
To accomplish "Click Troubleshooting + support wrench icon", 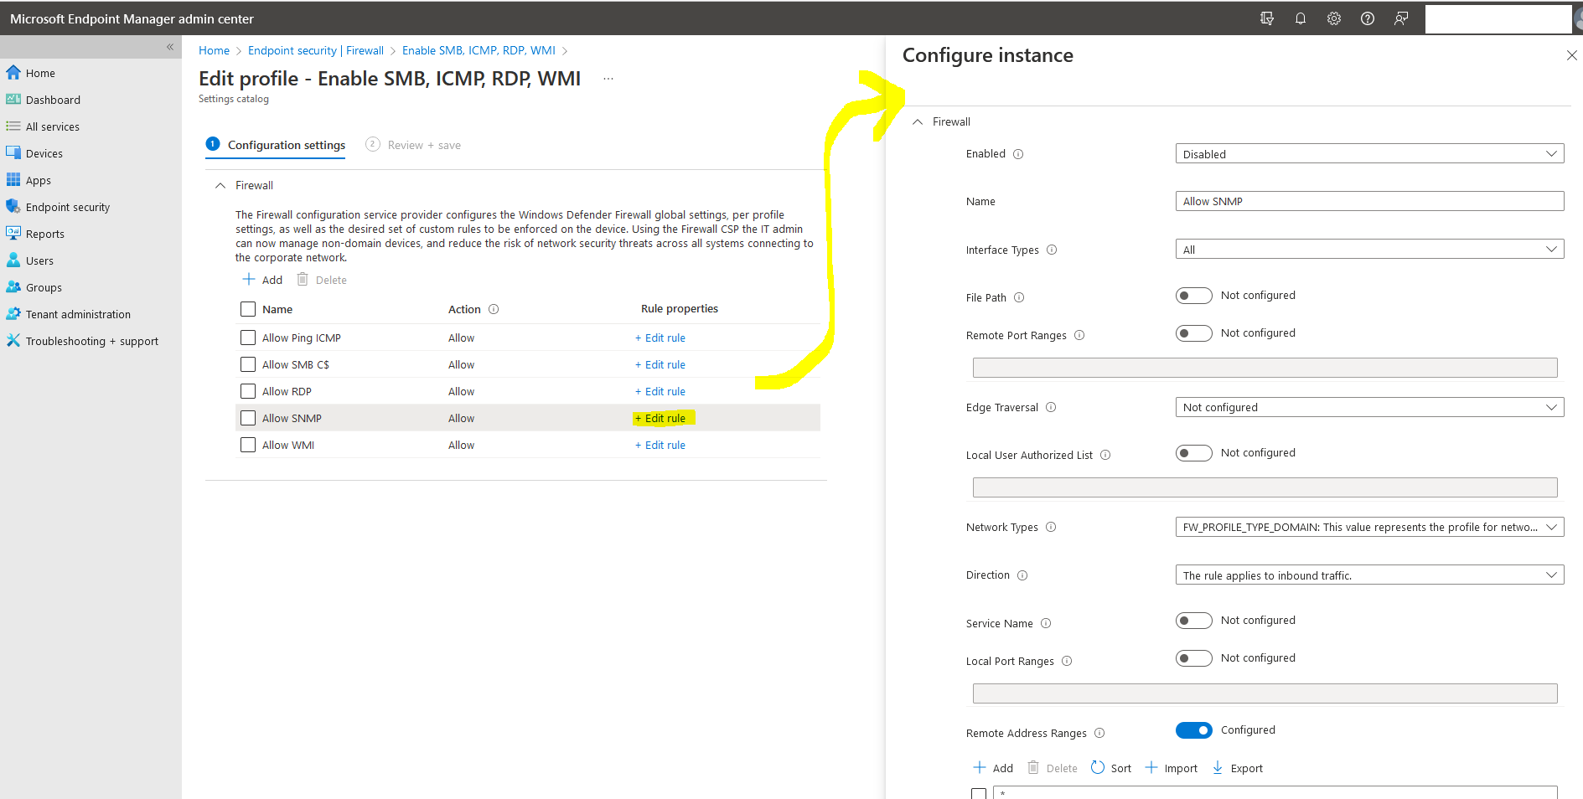I will (13, 341).
